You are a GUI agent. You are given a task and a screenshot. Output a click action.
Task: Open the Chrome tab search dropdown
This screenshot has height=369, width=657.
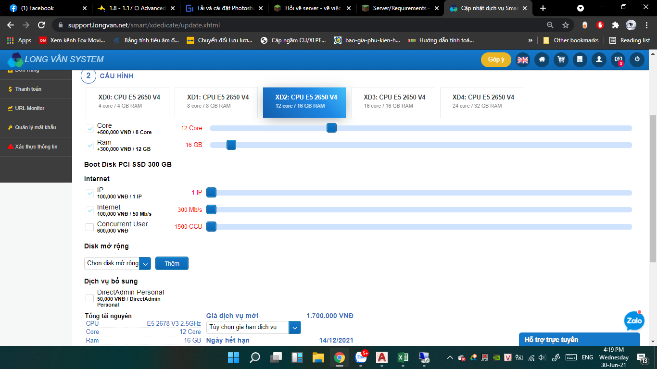pos(581,8)
